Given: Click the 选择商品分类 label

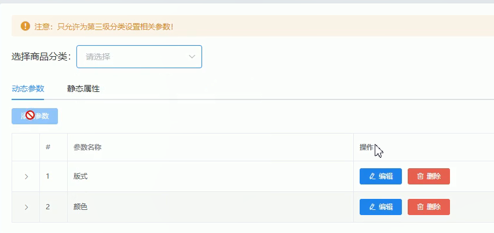Looking at the screenshot, I should tap(42, 57).
